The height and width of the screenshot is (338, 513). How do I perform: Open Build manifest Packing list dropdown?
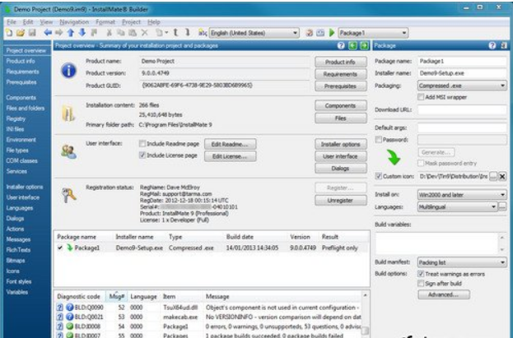(x=462, y=262)
